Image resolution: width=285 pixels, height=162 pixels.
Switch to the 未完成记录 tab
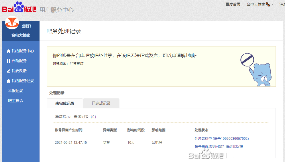65,103
